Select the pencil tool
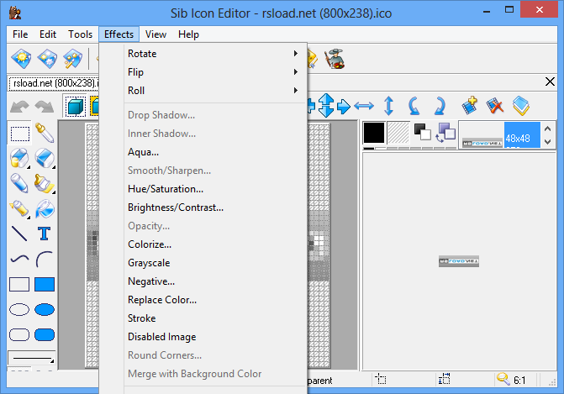 click(x=20, y=183)
